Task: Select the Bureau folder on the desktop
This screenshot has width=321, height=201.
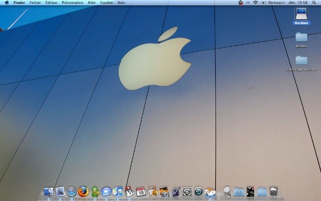Action: pos(301,38)
